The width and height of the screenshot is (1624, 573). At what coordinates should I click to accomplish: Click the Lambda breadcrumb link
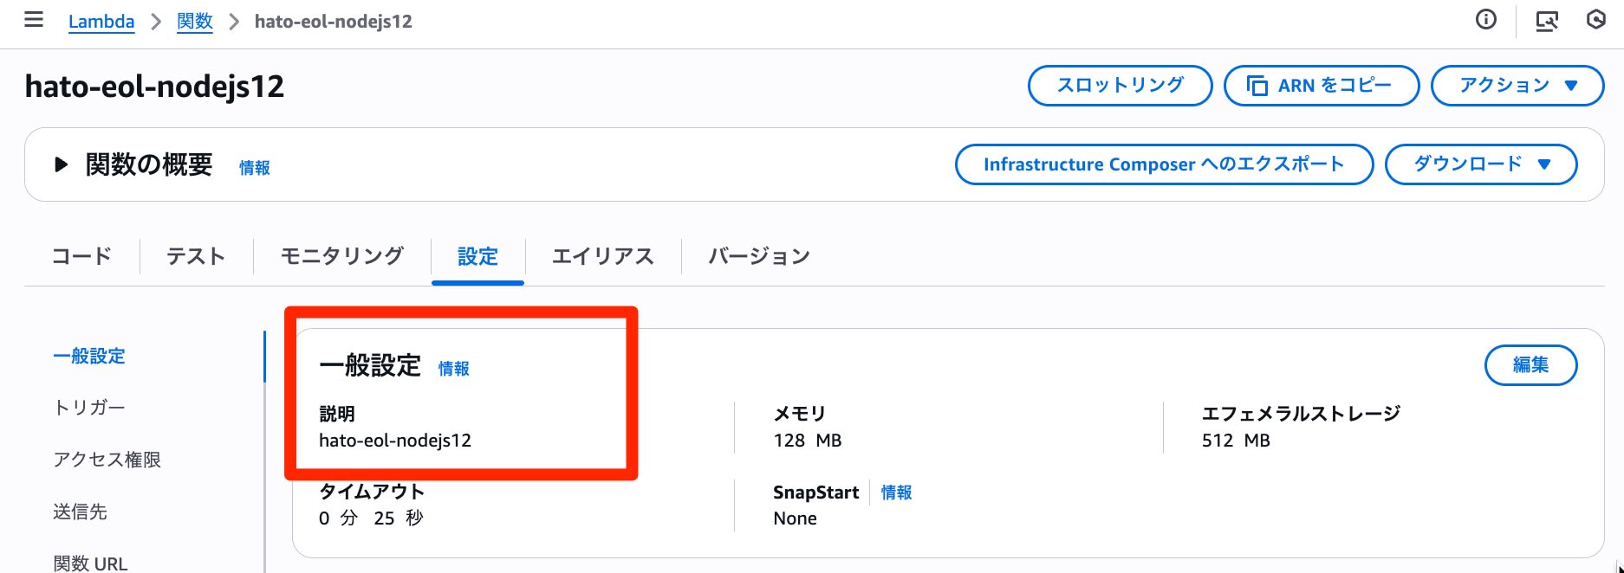coord(101,22)
